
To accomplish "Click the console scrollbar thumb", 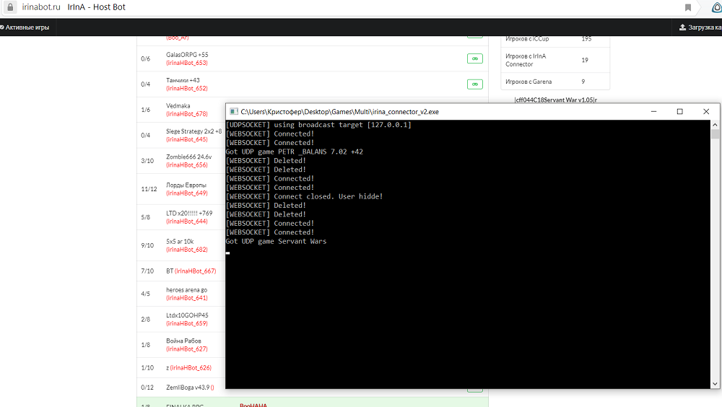I will [x=715, y=134].
